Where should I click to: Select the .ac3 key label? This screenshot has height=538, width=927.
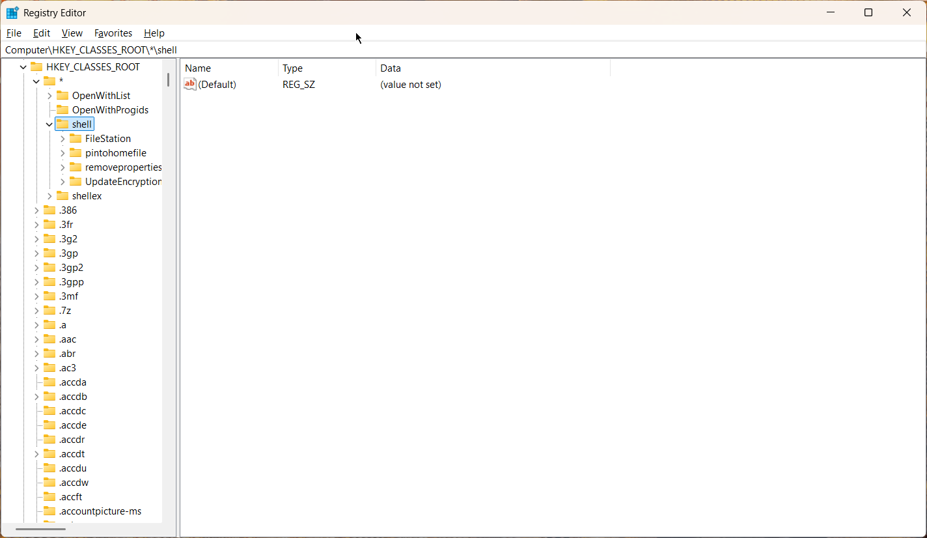68,367
